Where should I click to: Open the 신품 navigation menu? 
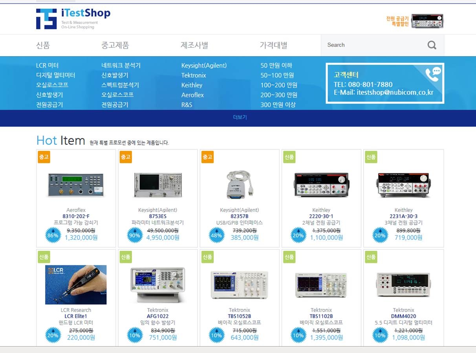tap(43, 45)
